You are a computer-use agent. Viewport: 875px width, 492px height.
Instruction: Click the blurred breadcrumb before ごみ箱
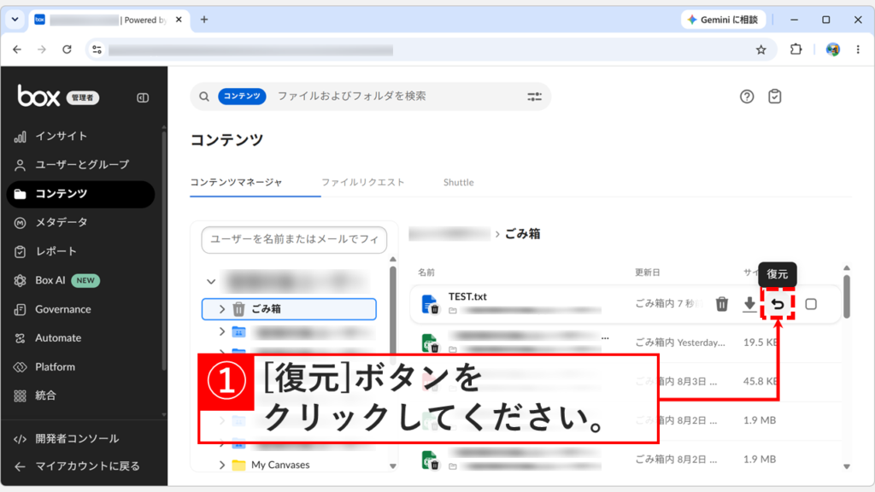449,234
